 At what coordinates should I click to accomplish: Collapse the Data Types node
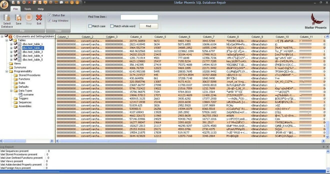11,91
